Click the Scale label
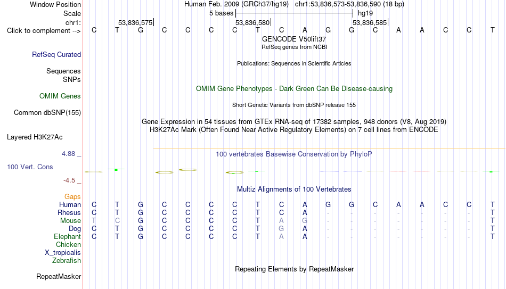The width and height of the screenshot is (506, 289). click(x=72, y=13)
